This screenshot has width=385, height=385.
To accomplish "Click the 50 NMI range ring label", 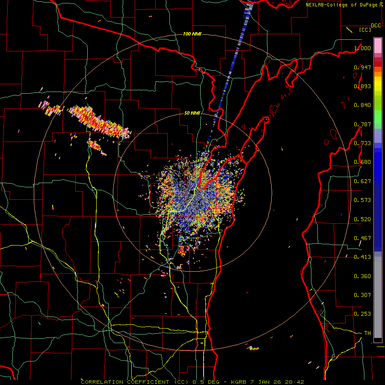I will click(x=192, y=113).
